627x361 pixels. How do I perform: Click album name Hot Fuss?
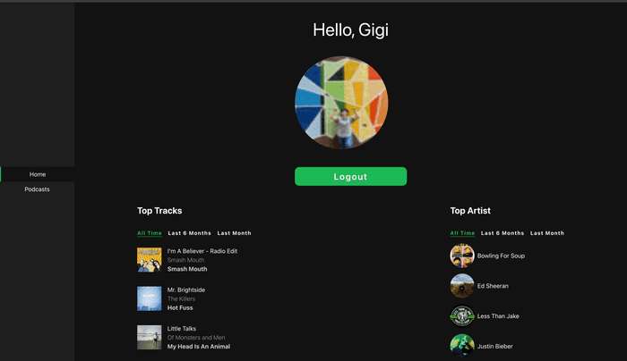pos(180,307)
